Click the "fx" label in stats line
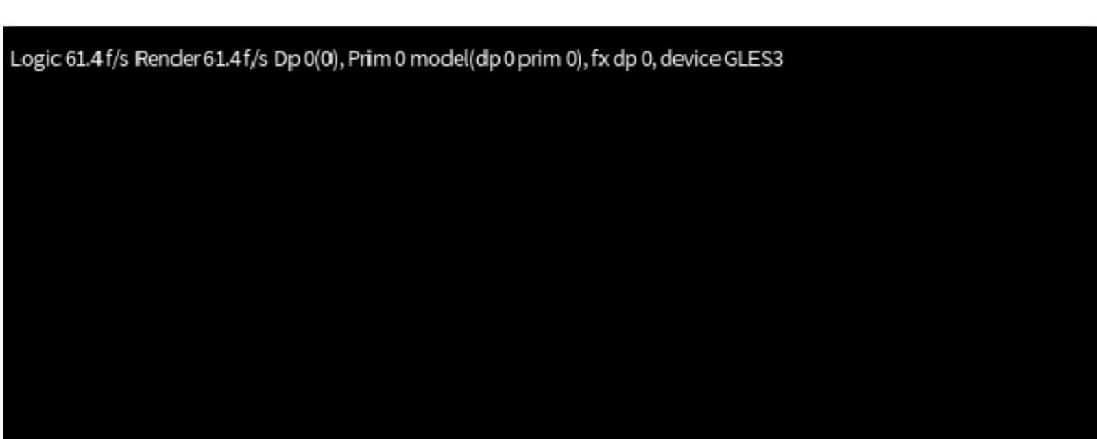This screenshot has height=439, width=1097. coord(601,59)
